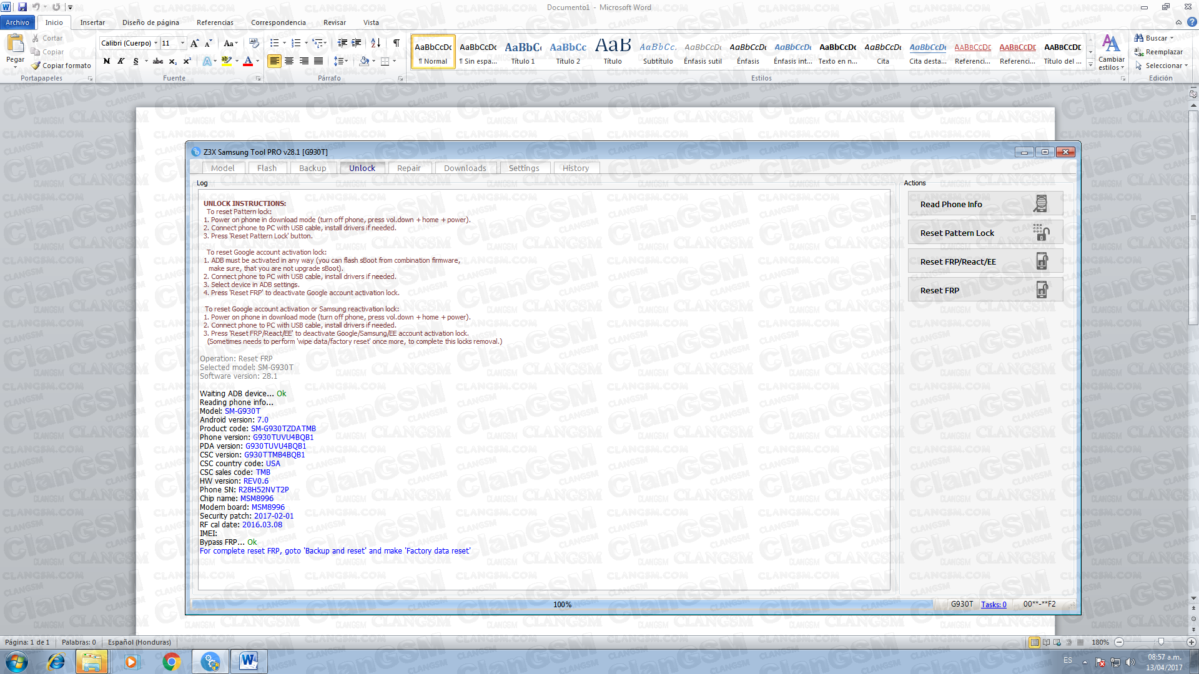1199x674 pixels.
Task: Click Reemplazar in the Edición group
Action: coord(1158,52)
